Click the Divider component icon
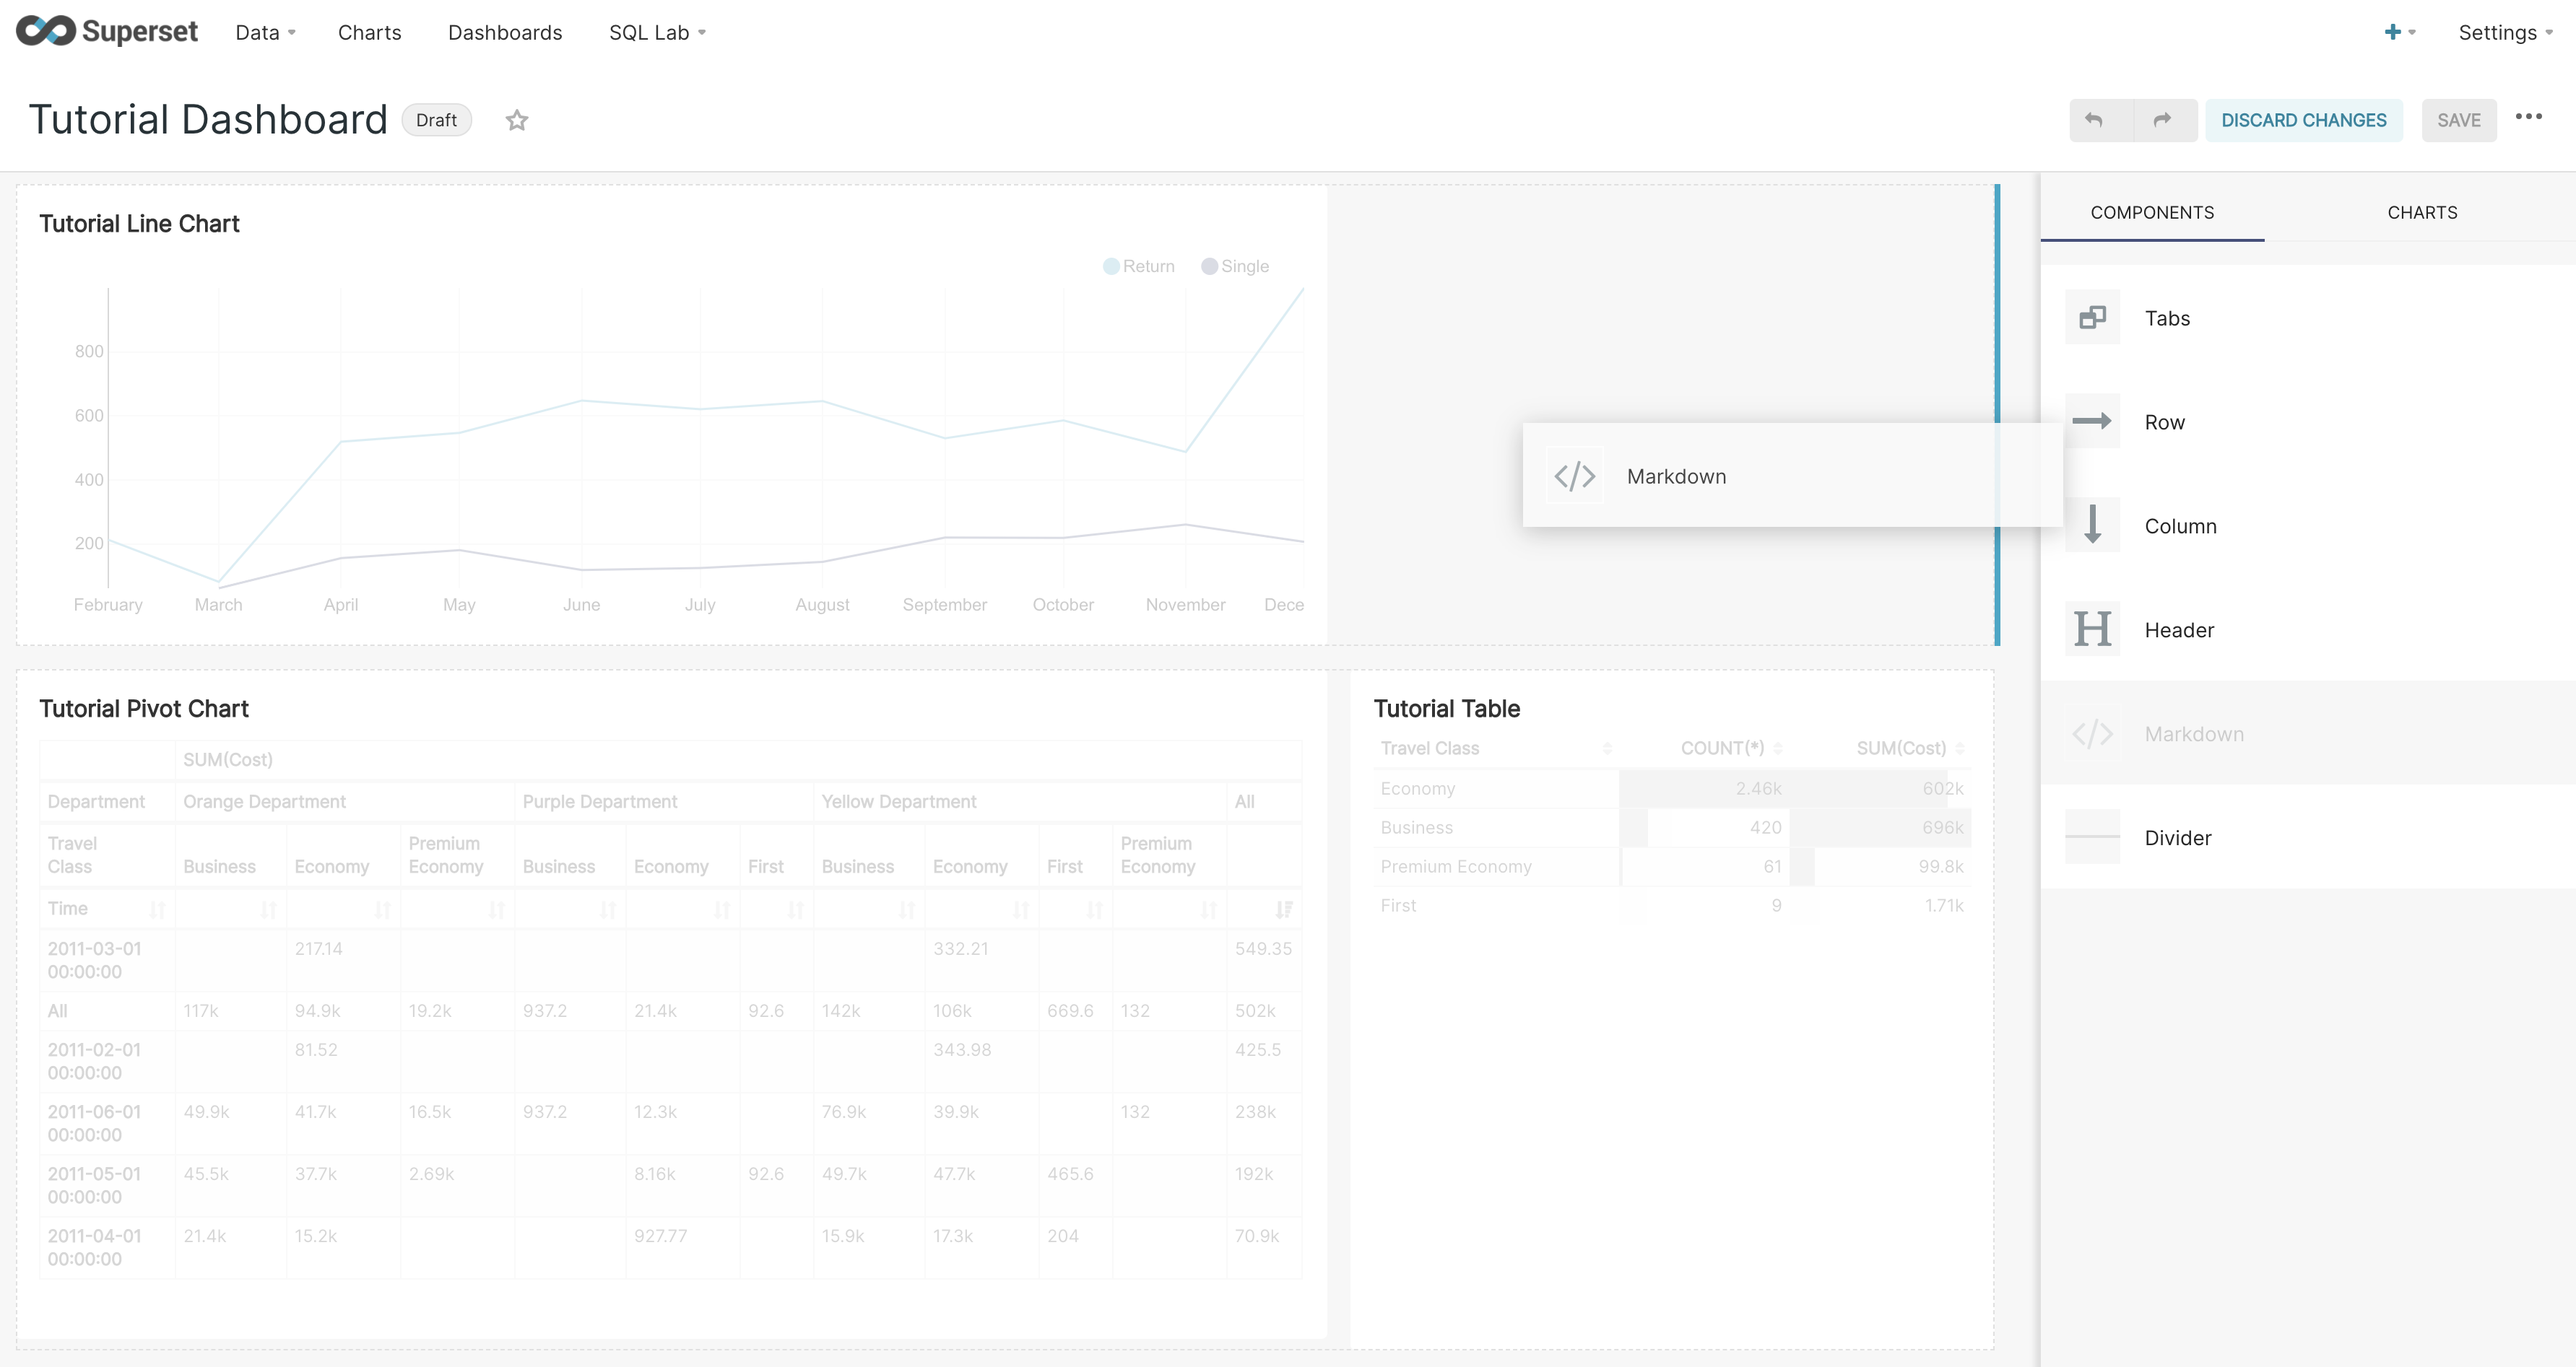Screen dimensions: 2576x1367 pos(2092,837)
